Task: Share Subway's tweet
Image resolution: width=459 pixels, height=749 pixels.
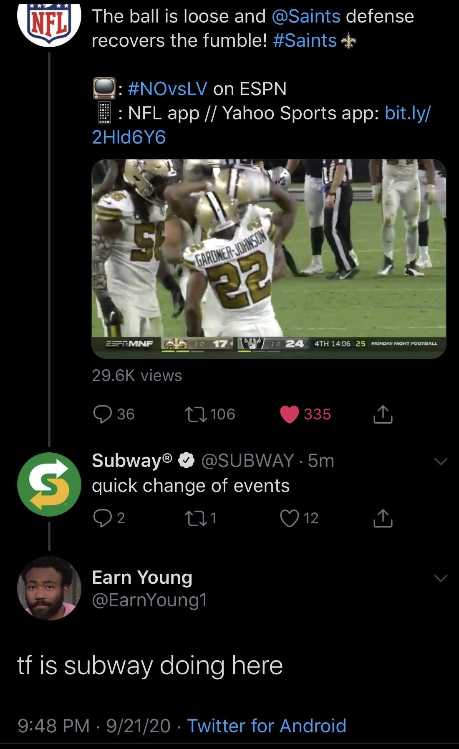Action: pos(383,518)
